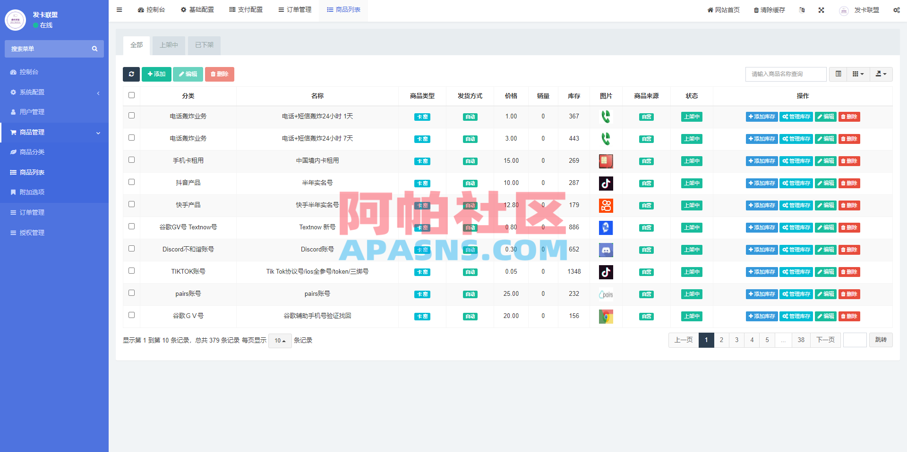Viewport: 907px width, 452px height.
Task: Collapse the sidebar with the hamburger icon
Action: coord(119,9)
